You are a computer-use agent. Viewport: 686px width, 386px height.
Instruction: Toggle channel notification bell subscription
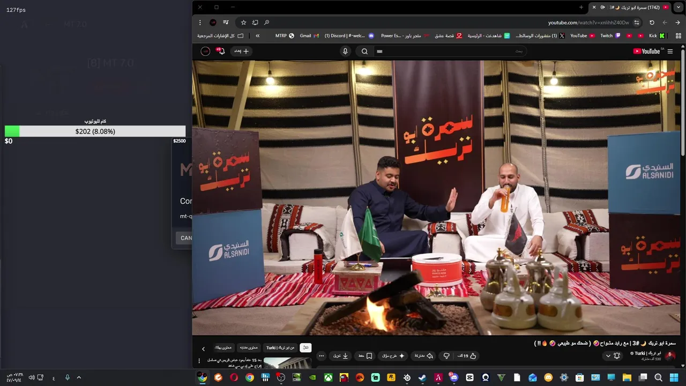[617, 356]
